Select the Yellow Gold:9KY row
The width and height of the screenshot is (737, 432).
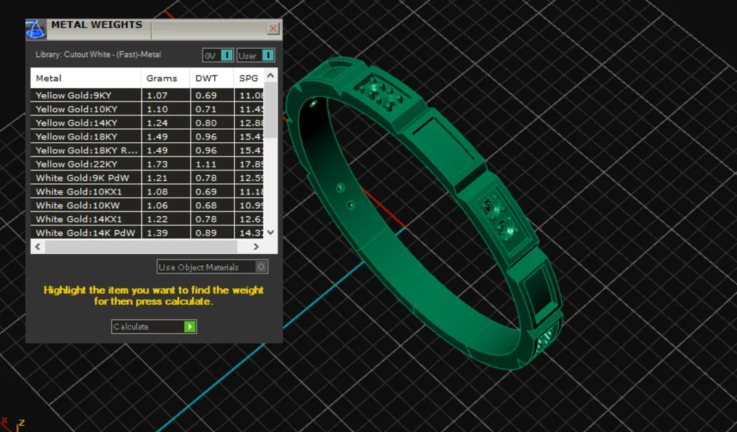(147, 95)
